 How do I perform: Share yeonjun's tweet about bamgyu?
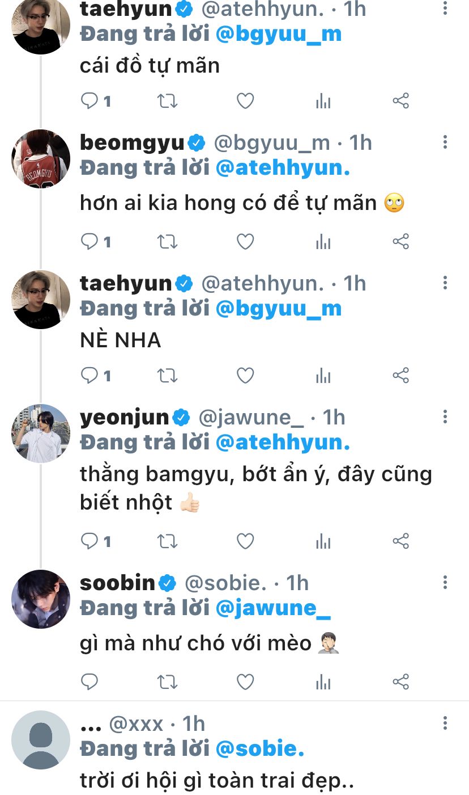(x=400, y=541)
